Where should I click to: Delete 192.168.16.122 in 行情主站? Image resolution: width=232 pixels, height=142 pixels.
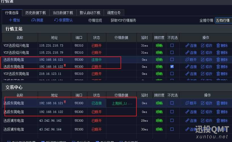(x=222, y=67)
